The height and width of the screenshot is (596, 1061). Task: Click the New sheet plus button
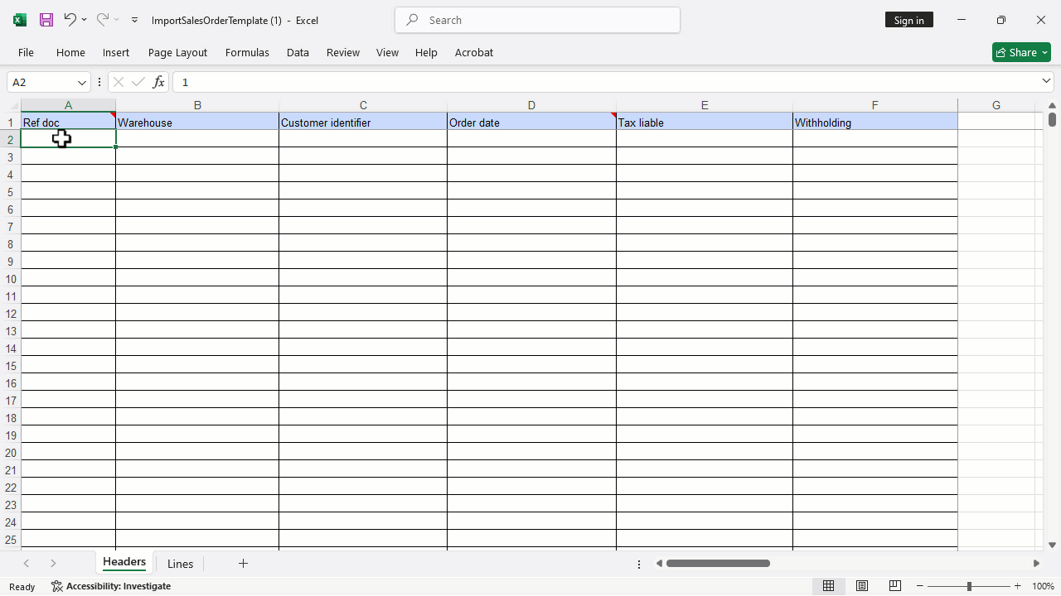tap(243, 563)
